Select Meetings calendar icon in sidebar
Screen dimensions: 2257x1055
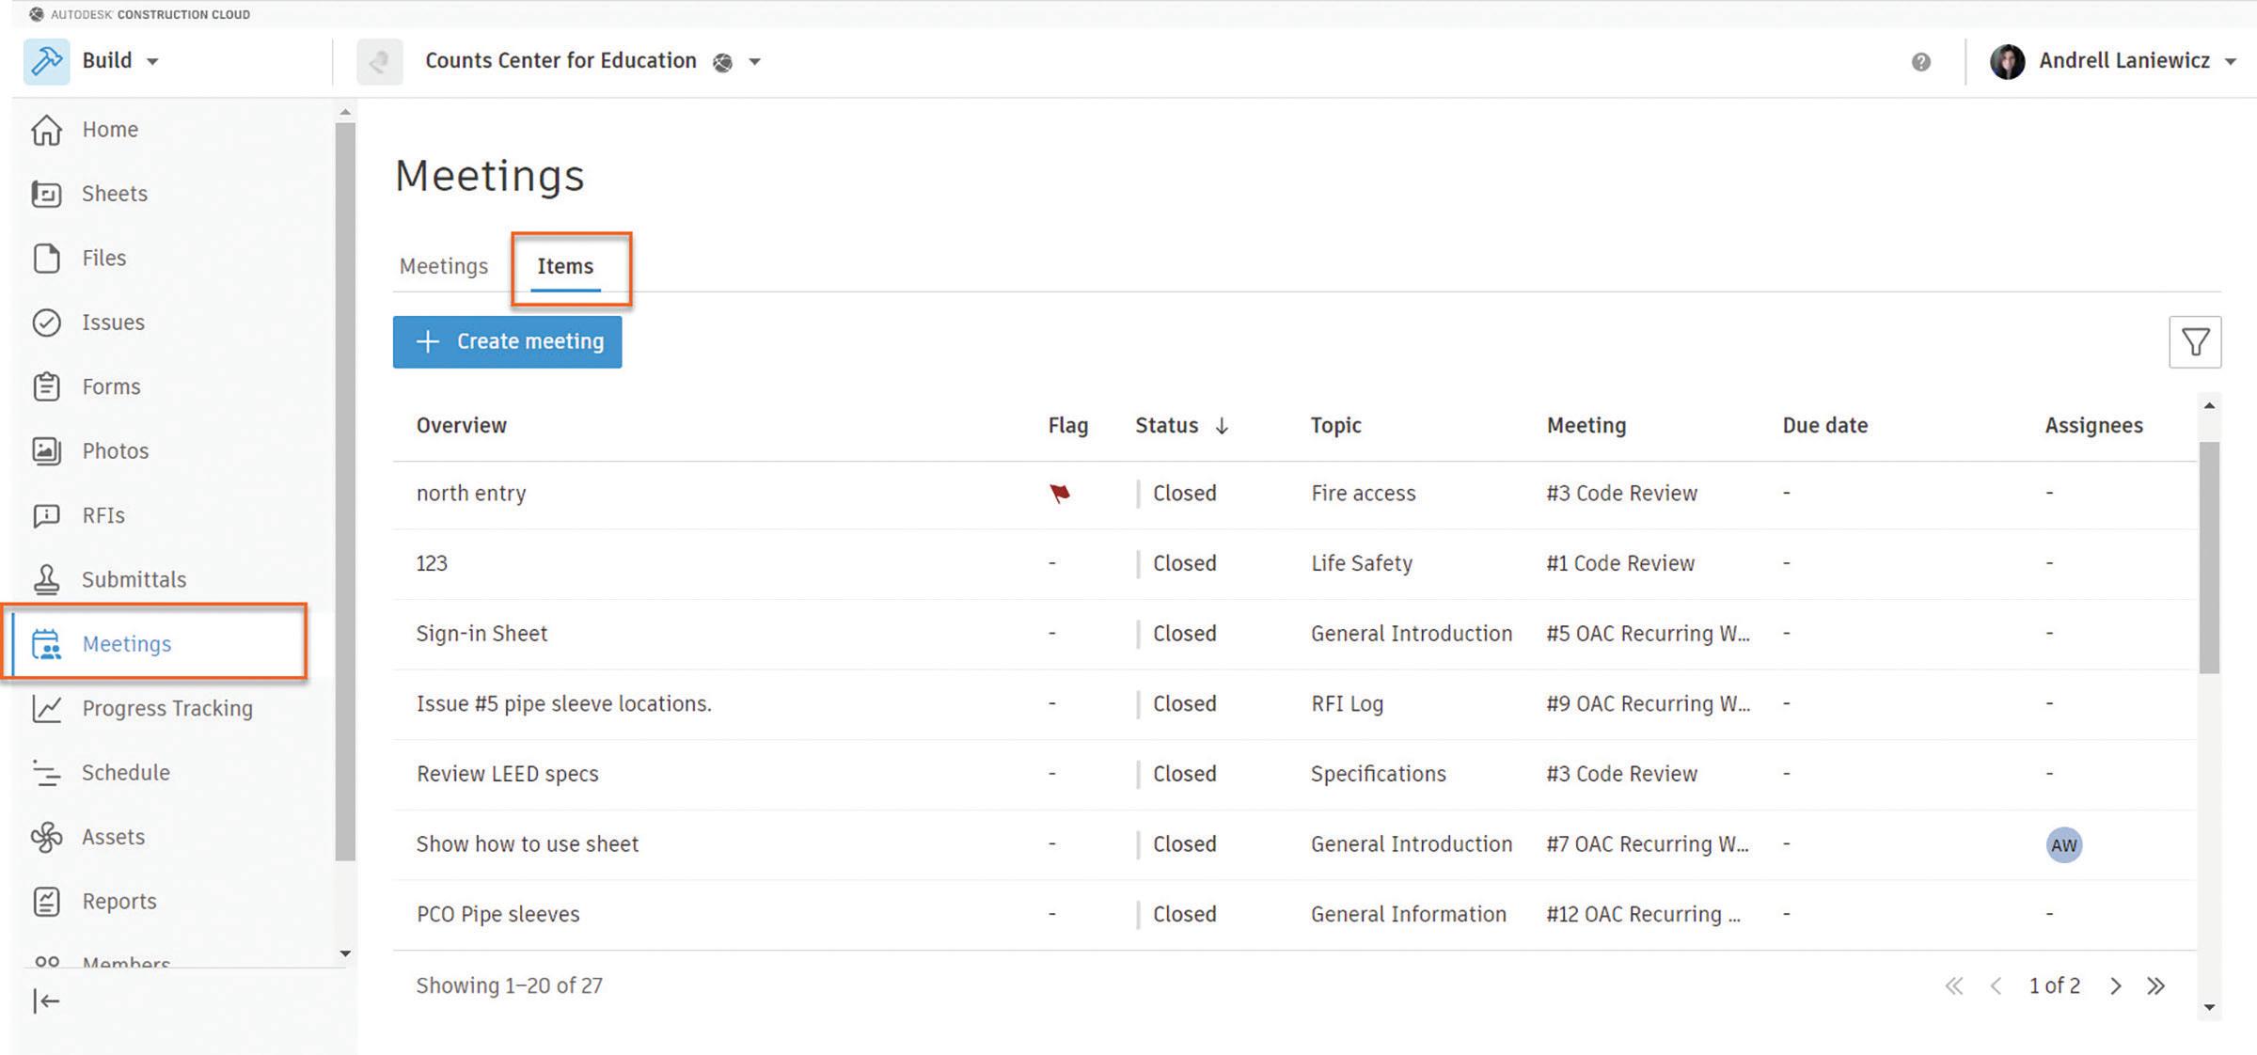[46, 644]
